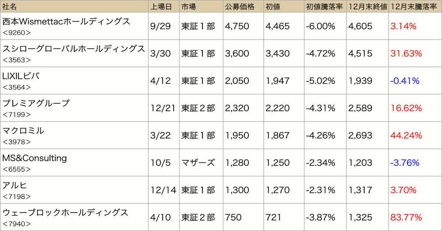
Task: Click the blue -3.76% return value
Action: (x=405, y=163)
